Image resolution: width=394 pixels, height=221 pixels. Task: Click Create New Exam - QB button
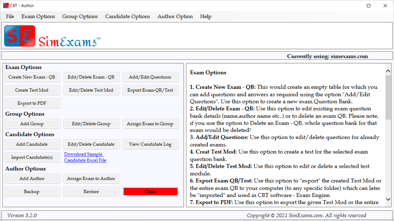[x=32, y=77]
